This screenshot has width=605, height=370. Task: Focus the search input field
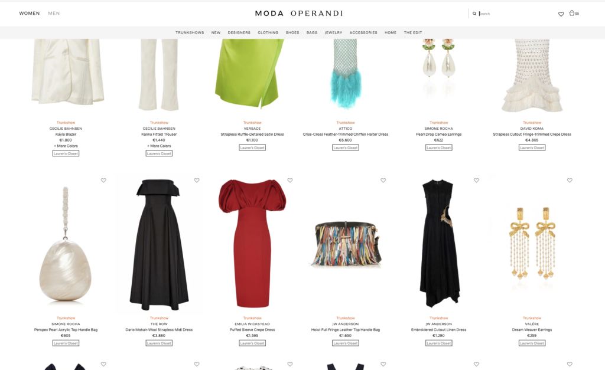(509, 14)
